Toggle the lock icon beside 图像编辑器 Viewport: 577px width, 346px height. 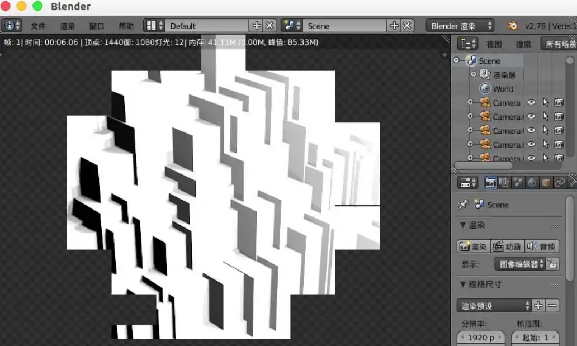[x=552, y=264]
